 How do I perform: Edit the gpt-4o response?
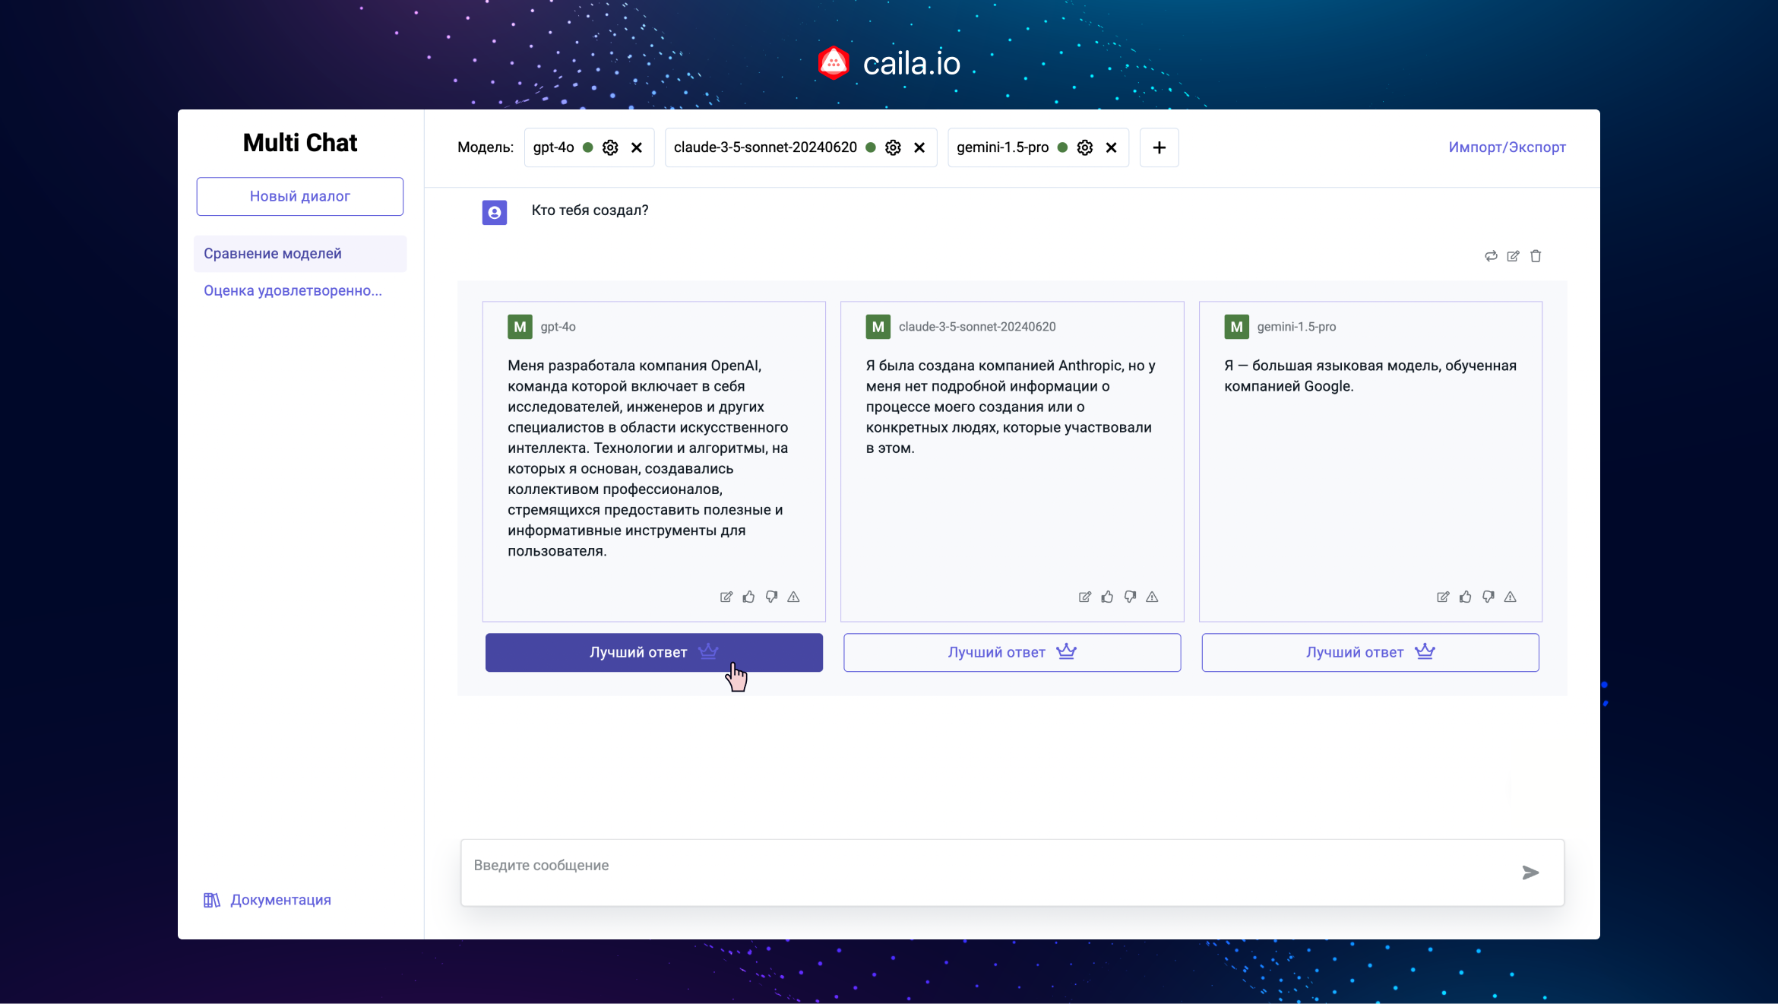click(x=726, y=597)
